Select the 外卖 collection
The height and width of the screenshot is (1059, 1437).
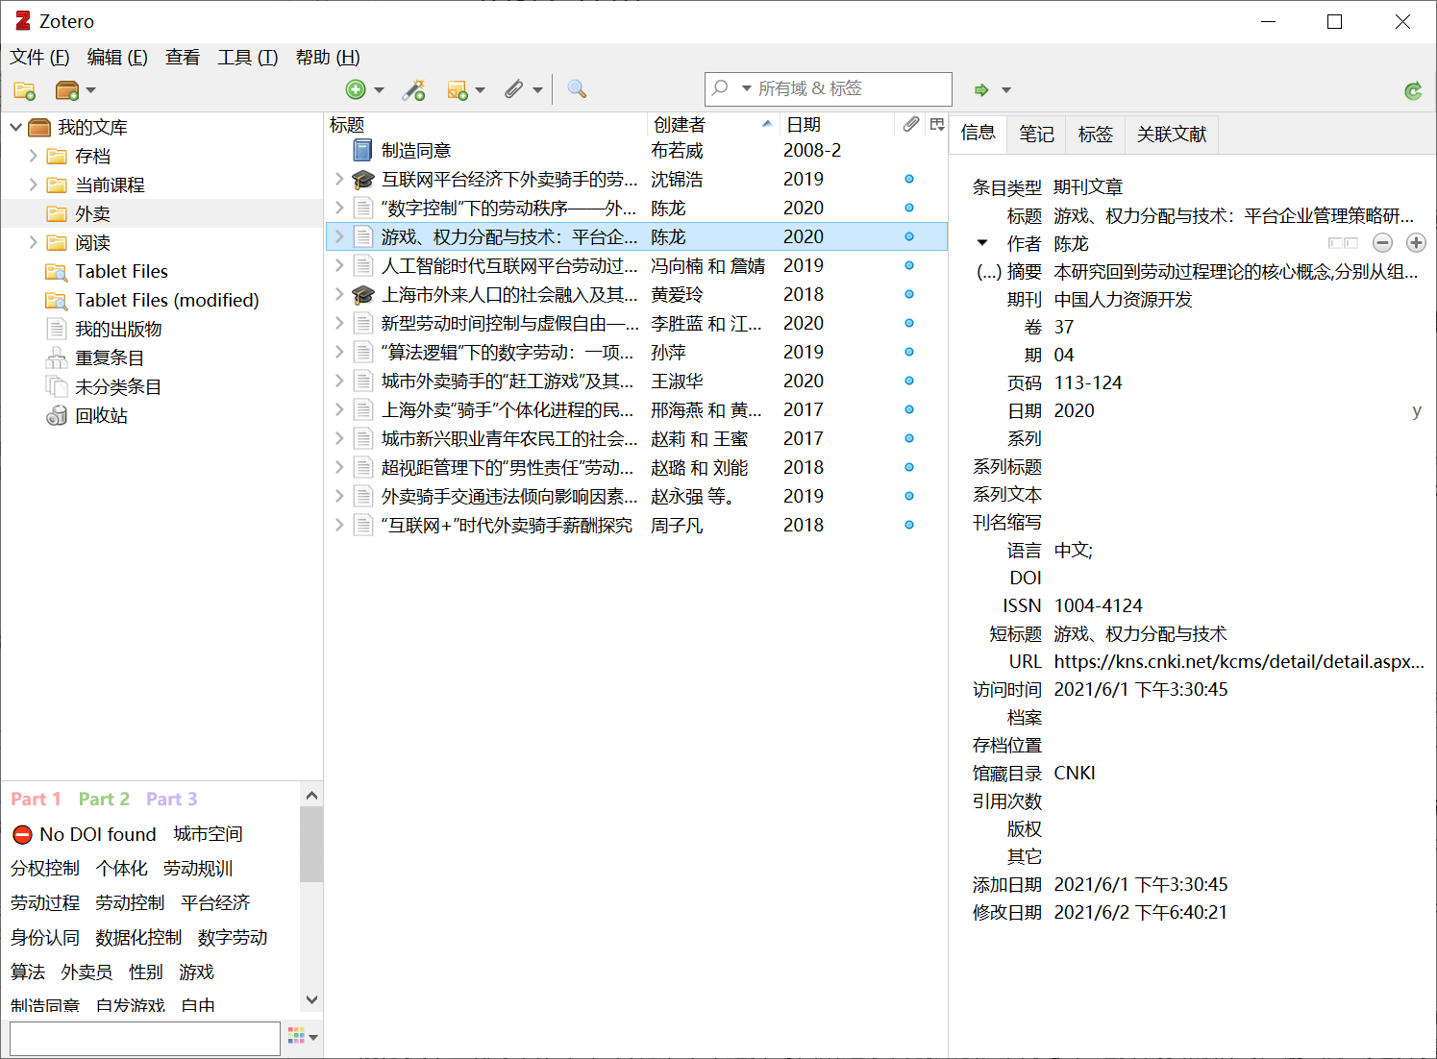[x=92, y=213]
